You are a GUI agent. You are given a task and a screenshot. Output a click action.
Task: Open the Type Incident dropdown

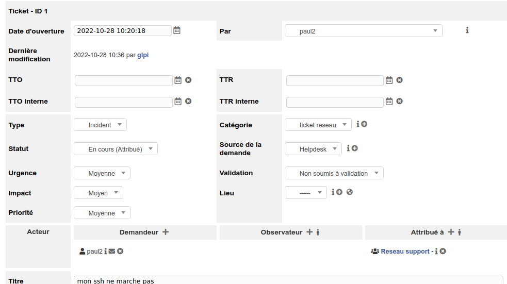(100, 125)
